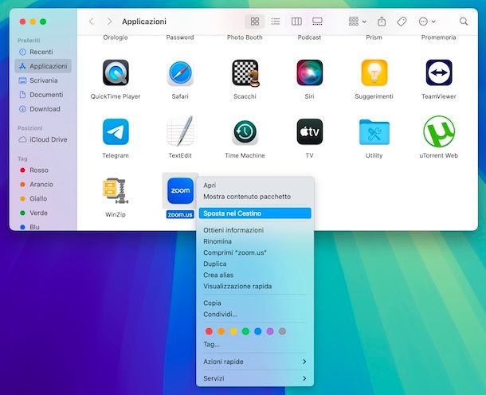
Task: Choose Tag… in context menu
Action: click(x=255, y=344)
